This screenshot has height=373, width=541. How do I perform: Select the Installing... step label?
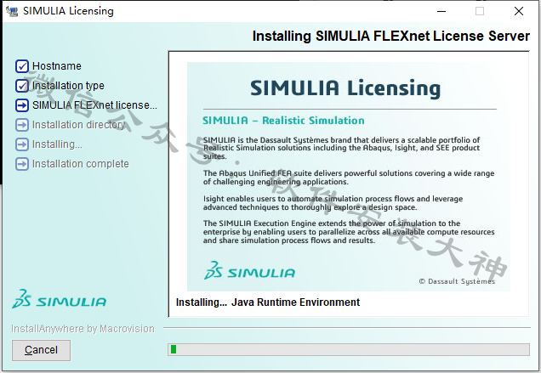pos(57,144)
